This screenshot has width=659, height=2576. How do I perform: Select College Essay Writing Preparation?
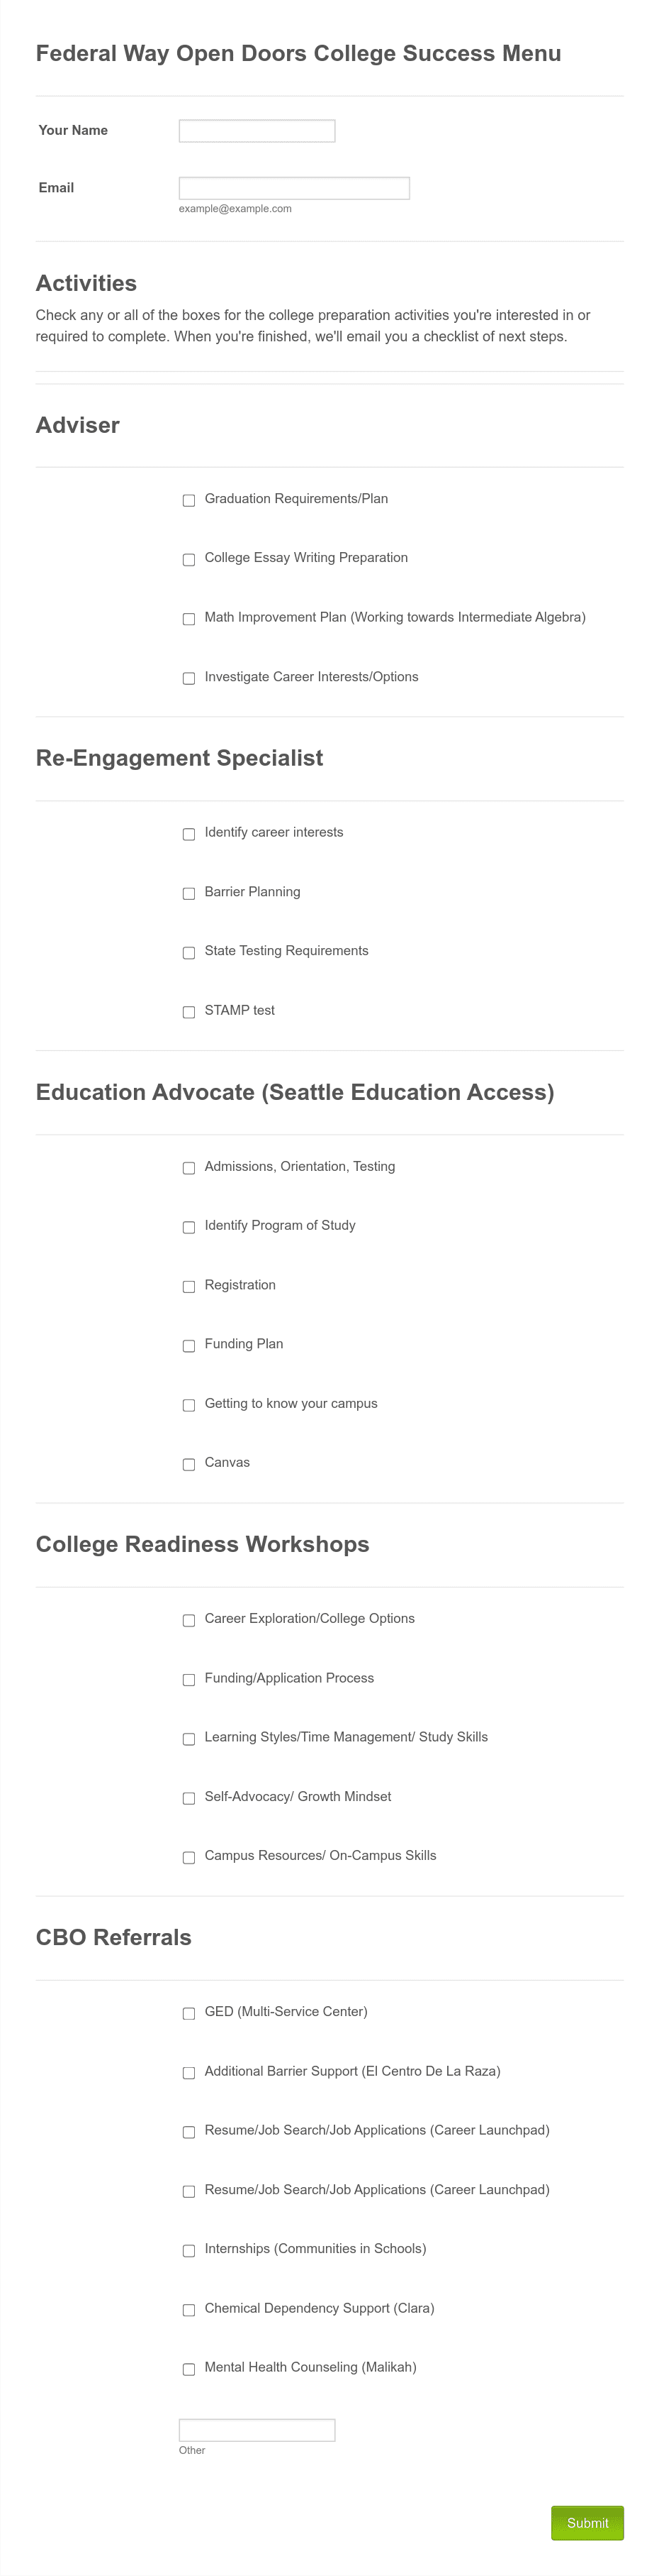point(188,560)
